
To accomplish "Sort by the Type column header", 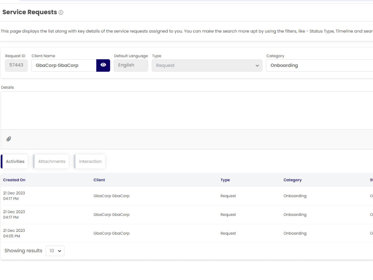I will 225,180.
